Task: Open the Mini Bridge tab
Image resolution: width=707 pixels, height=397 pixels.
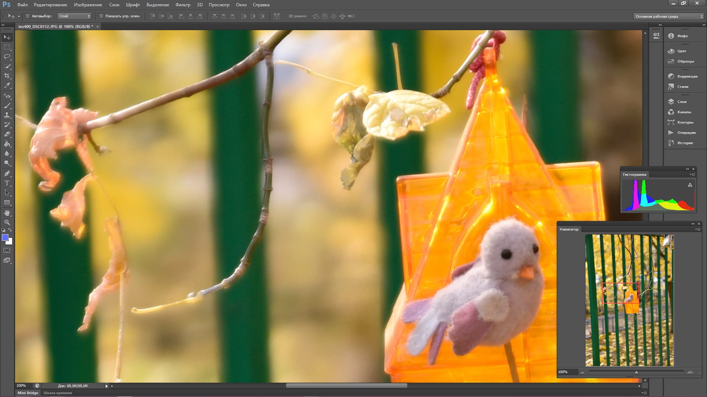Action: pos(28,393)
